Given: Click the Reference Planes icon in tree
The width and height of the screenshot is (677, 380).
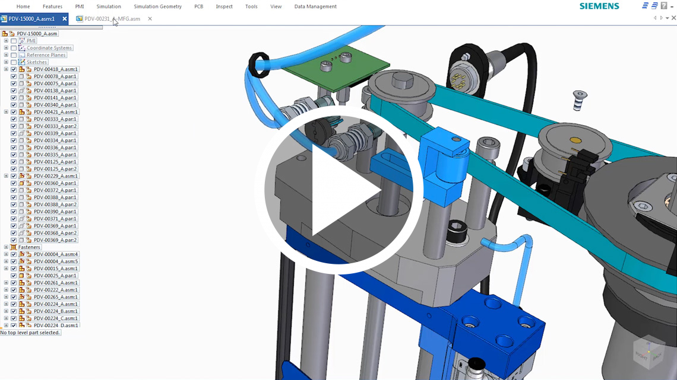Looking at the screenshot, I should (x=21, y=55).
